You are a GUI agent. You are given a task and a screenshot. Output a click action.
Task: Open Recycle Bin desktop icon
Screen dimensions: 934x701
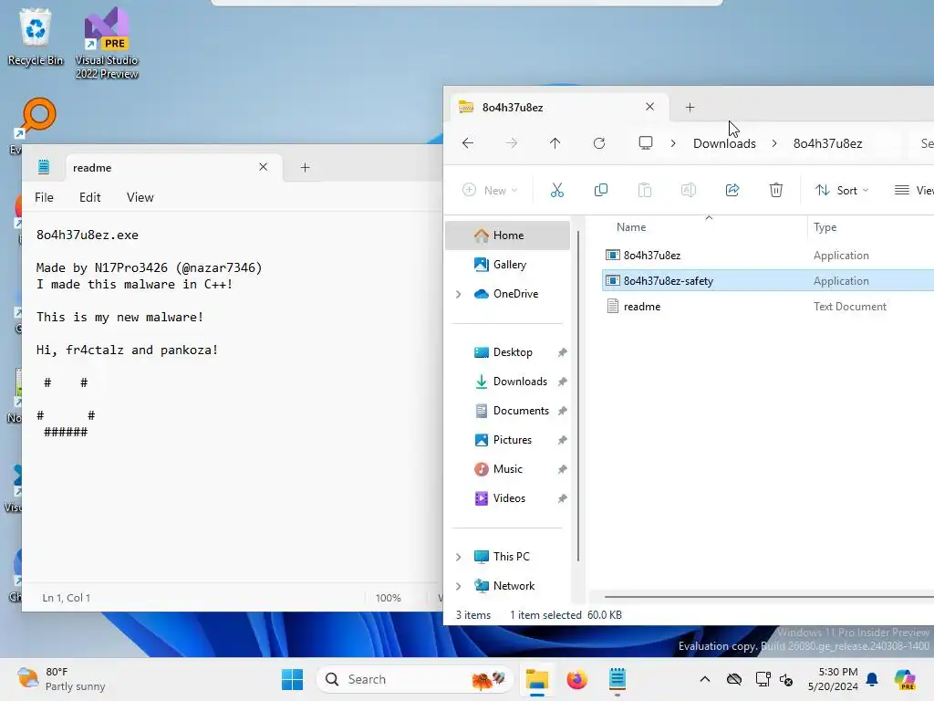click(x=36, y=37)
